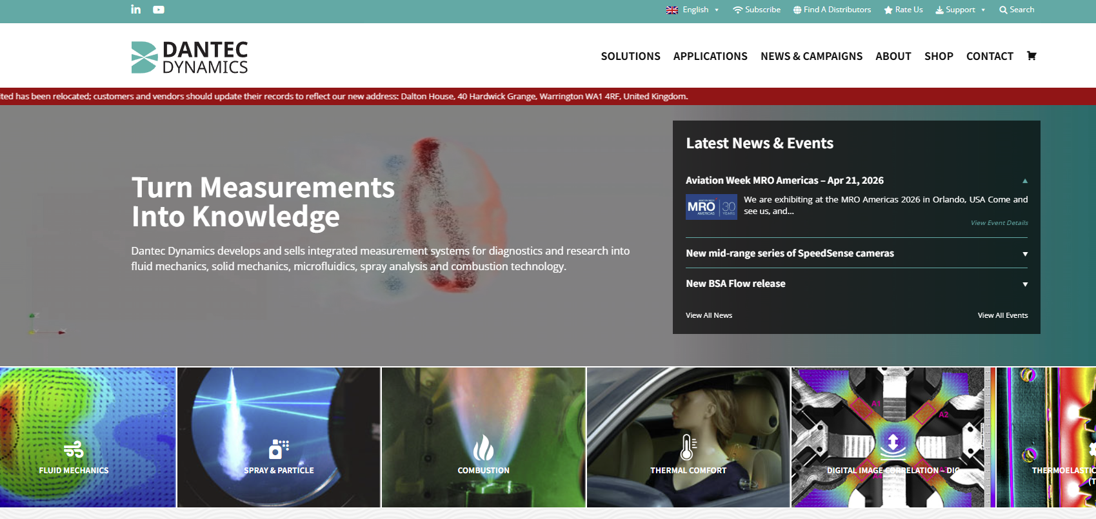Open the Contact menu item
Screen dimensions: 1096x519
pyautogui.click(x=990, y=56)
